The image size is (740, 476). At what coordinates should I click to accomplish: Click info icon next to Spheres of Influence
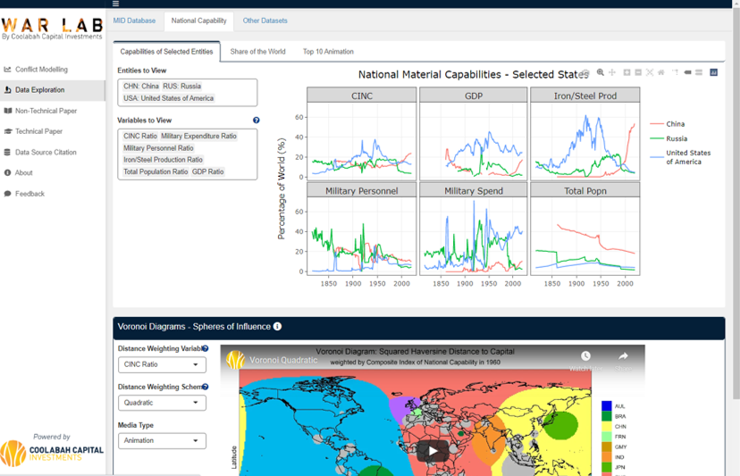[x=278, y=327]
